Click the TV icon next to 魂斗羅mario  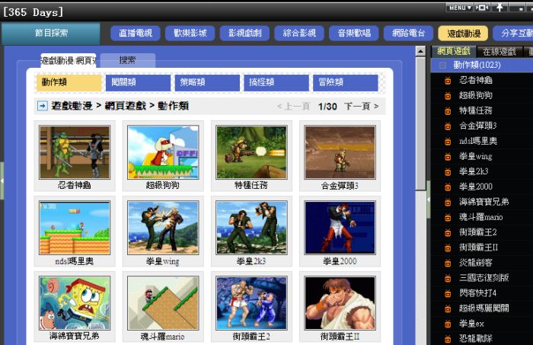click(448, 218)
